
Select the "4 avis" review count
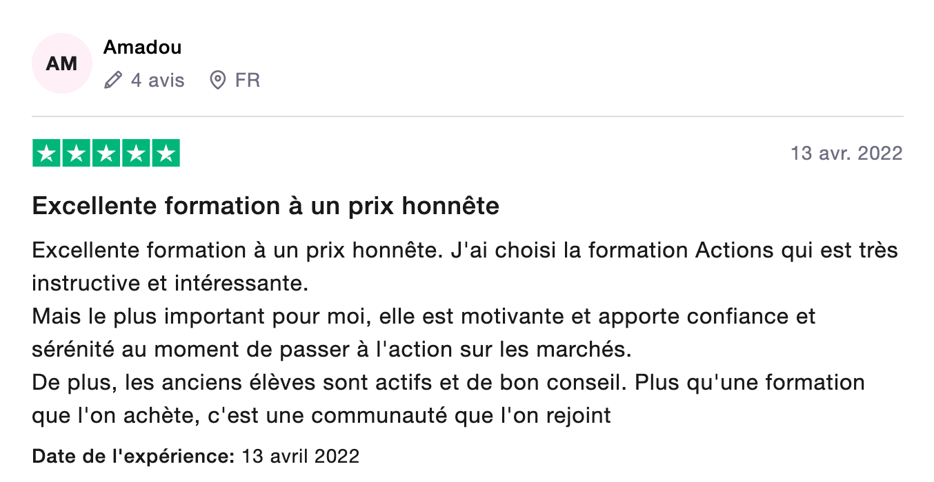[158, 81]
